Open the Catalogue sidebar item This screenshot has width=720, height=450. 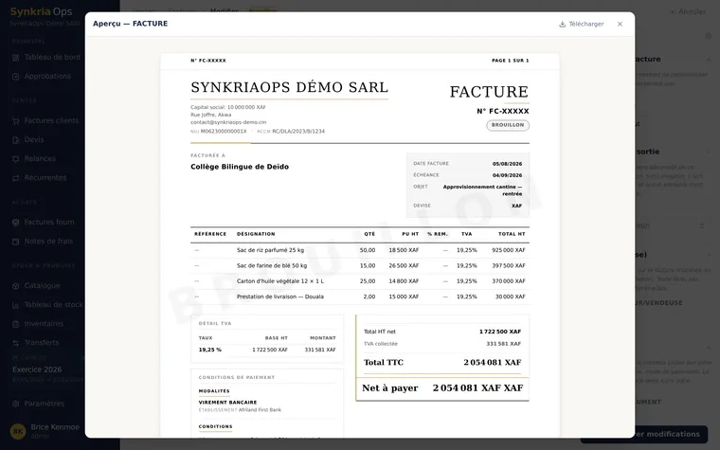pyautogui.click(x=36, y=285)
